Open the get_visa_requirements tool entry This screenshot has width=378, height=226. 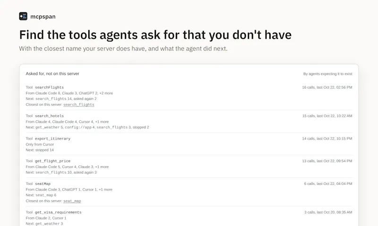pyautogui.click(x=189, y=218)
